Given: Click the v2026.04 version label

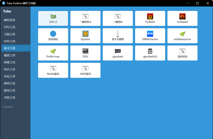Looking at the screenshot, I should pyautogui.click(x=8, y=107).
